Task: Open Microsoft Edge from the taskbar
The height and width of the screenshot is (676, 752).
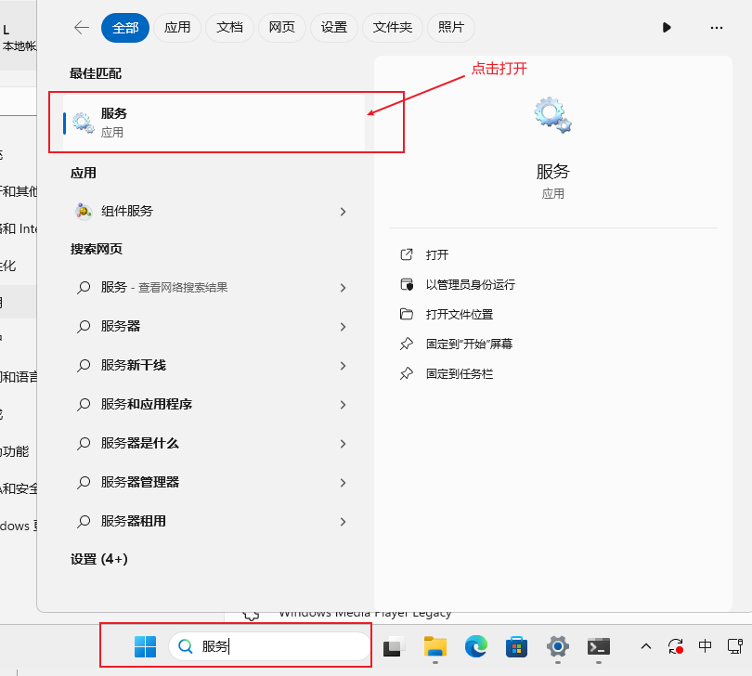Action: point(476,646)
